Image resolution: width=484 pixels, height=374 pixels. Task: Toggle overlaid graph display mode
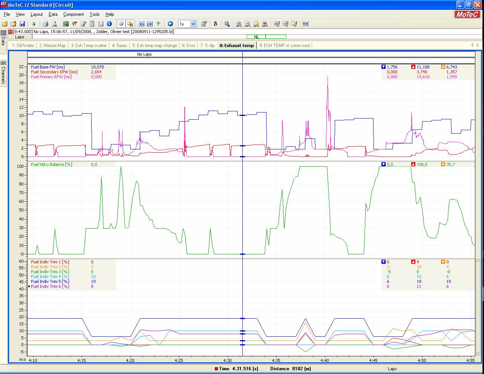130,24
